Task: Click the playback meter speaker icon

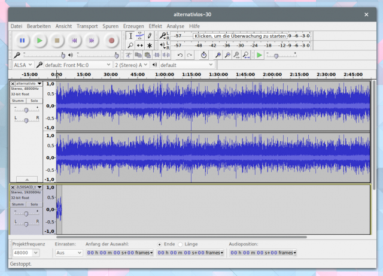Action: (162, 45)
